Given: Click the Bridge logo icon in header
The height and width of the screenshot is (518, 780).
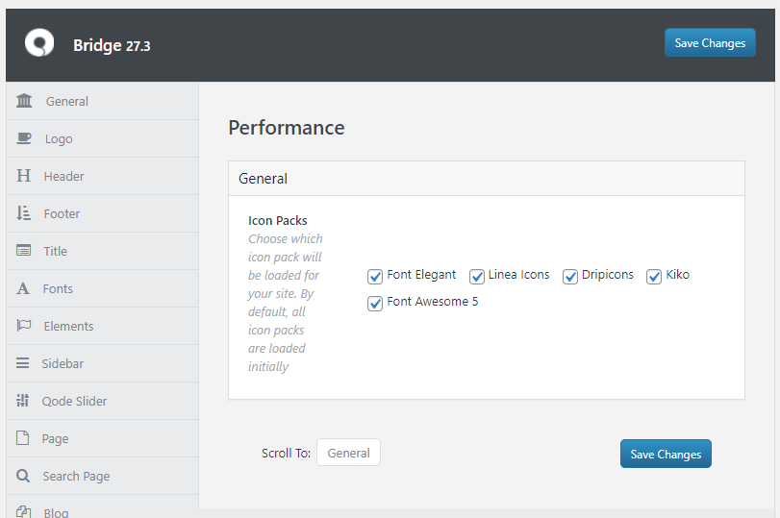Looking at the screenshot, I should pos(39,43).
